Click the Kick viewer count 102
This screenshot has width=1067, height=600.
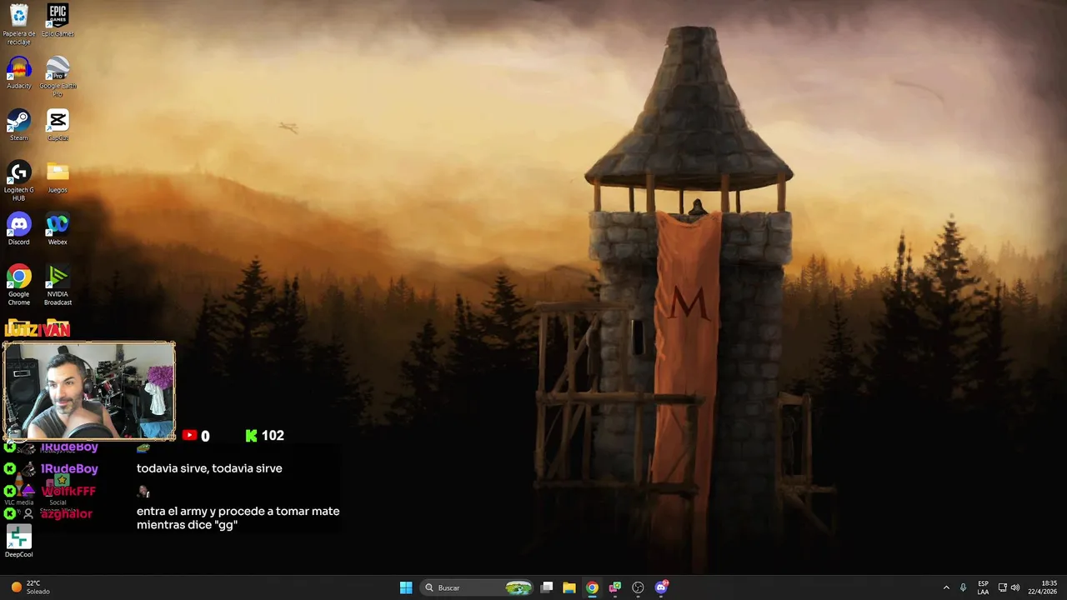tap(265, 435)
